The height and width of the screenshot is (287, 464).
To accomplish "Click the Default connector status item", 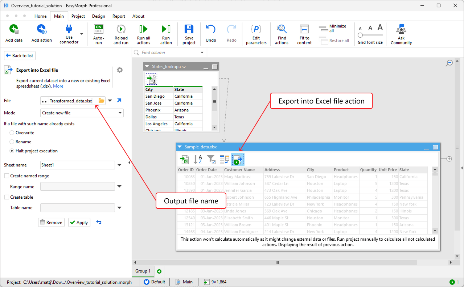I will [155, 282].
